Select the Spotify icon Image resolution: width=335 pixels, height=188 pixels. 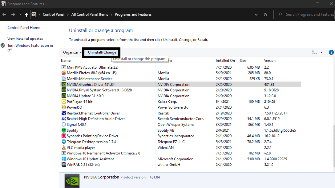(x=64, y=130)
